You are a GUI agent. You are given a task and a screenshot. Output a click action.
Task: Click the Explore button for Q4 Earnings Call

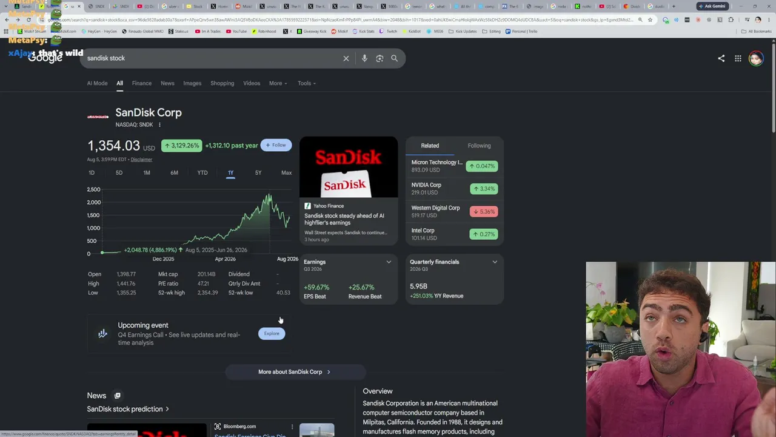coord(272,333)
